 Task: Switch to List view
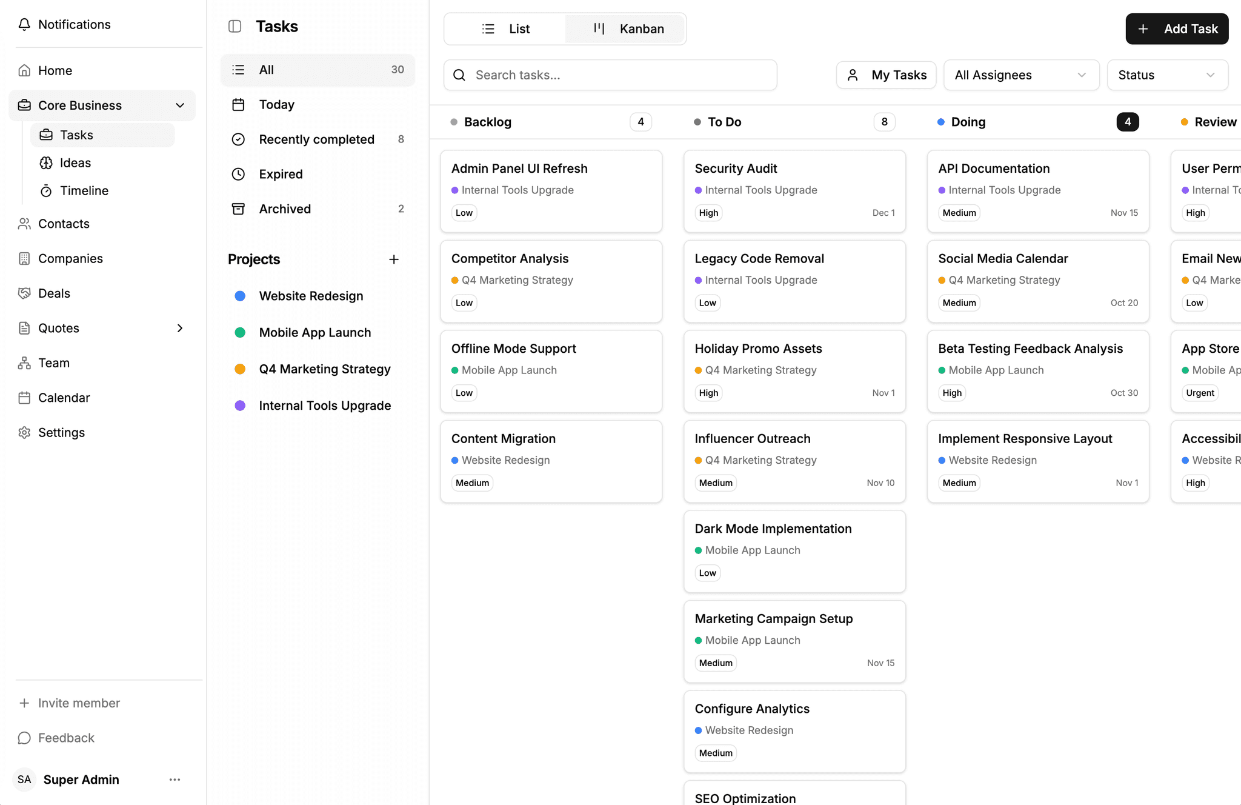coord(505,29)
